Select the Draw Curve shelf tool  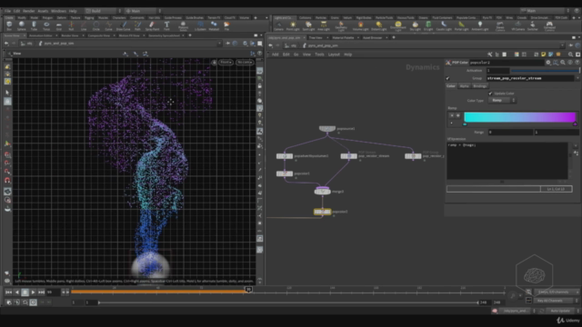[124, 25]
